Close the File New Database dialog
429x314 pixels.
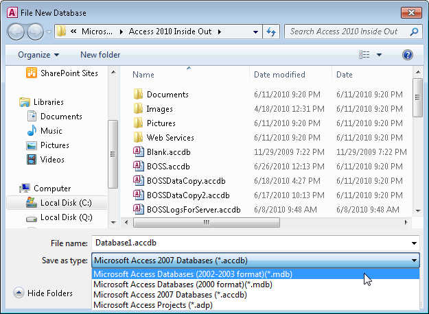[411, 12]
